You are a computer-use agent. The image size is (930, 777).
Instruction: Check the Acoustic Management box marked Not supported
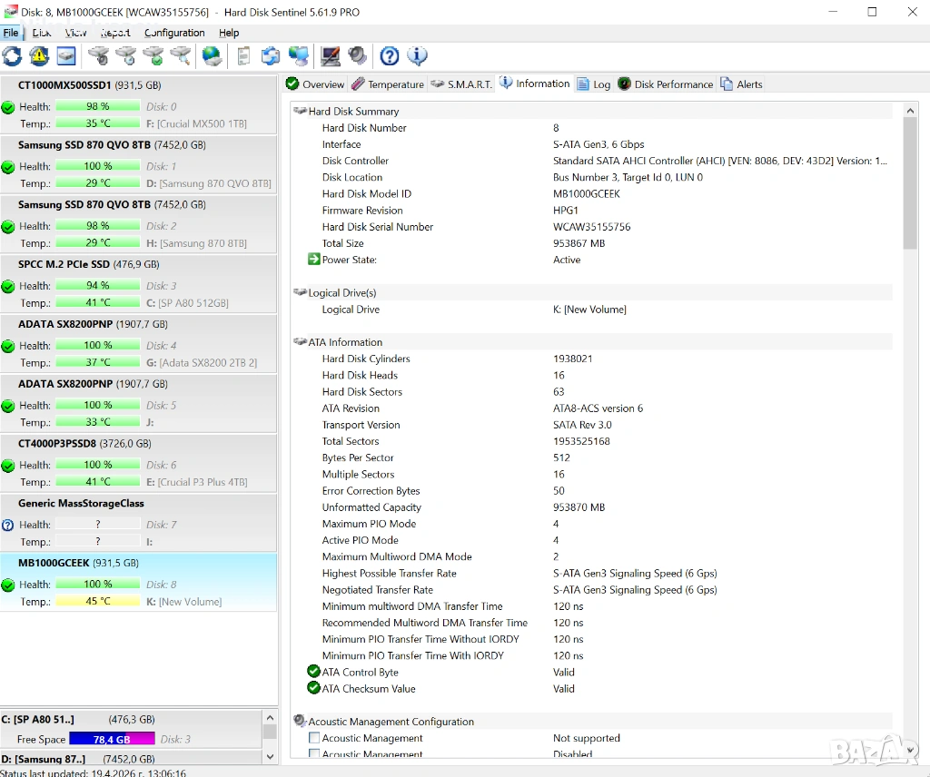(x=314, y=738)
